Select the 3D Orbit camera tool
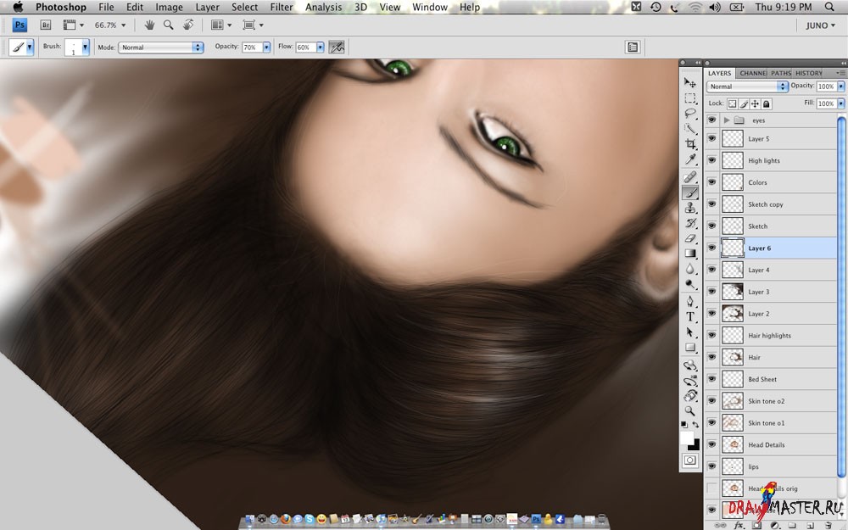The height and width of the screenshot is (530, 848). click(690, 380)
